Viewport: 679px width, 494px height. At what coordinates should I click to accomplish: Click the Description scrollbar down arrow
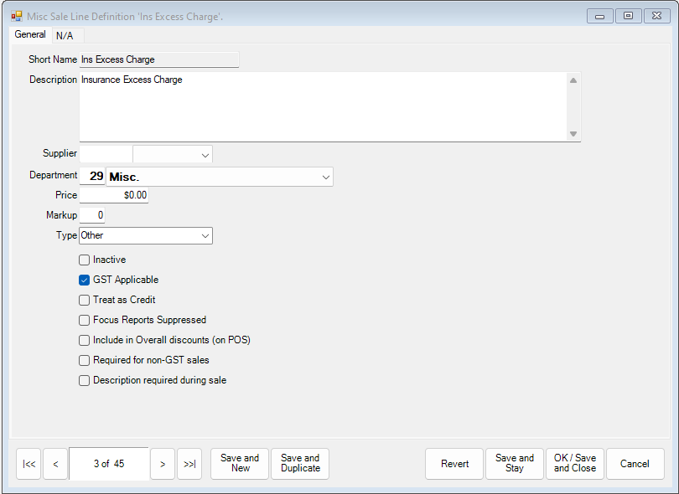573,134
